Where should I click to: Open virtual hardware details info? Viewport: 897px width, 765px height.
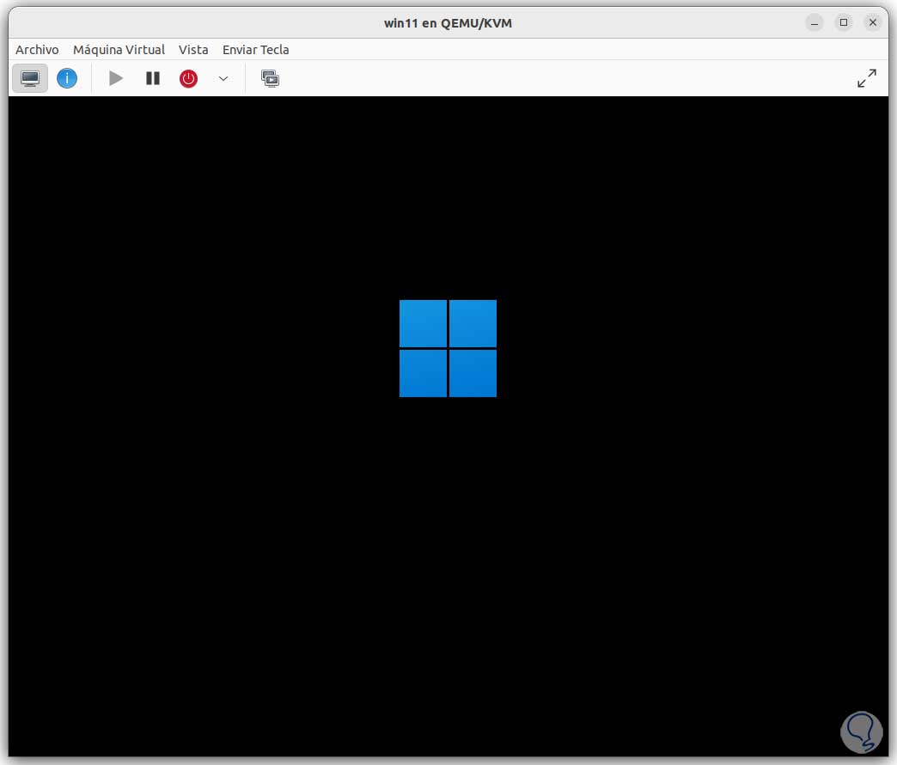pos(67,78)
